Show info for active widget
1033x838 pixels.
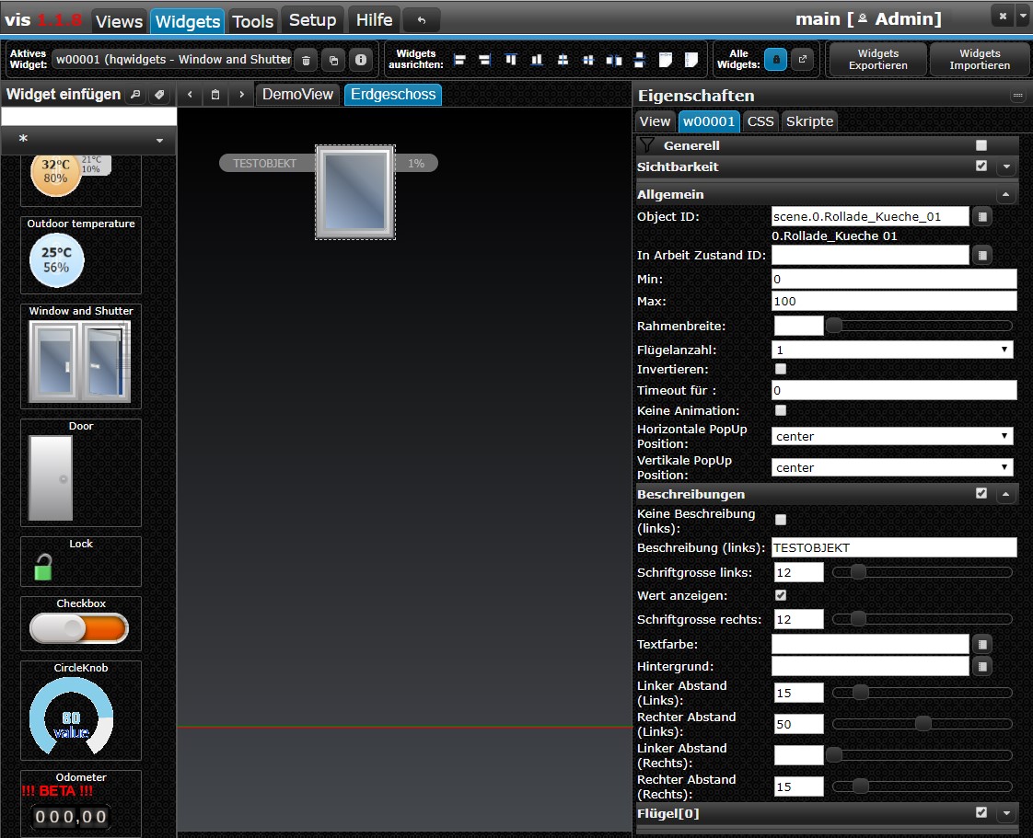tap(360, 60)
